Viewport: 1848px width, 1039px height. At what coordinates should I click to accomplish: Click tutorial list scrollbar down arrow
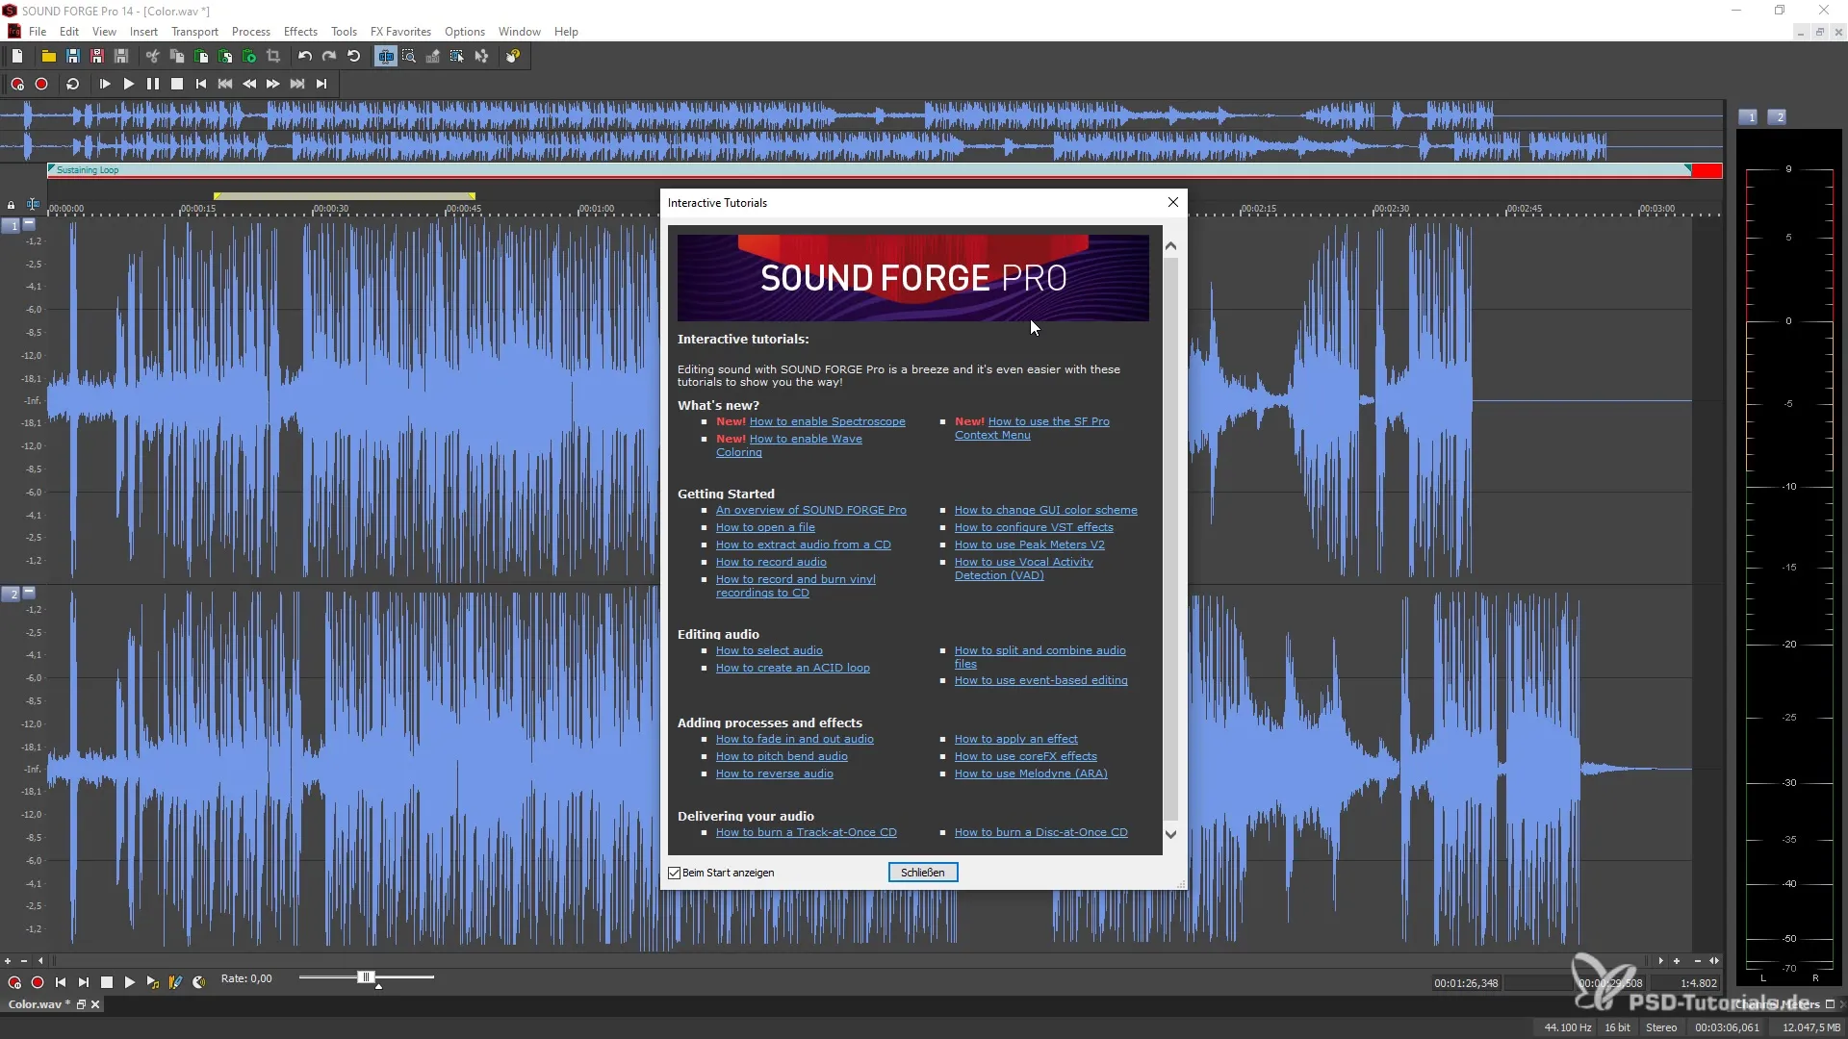[1170, 834]
